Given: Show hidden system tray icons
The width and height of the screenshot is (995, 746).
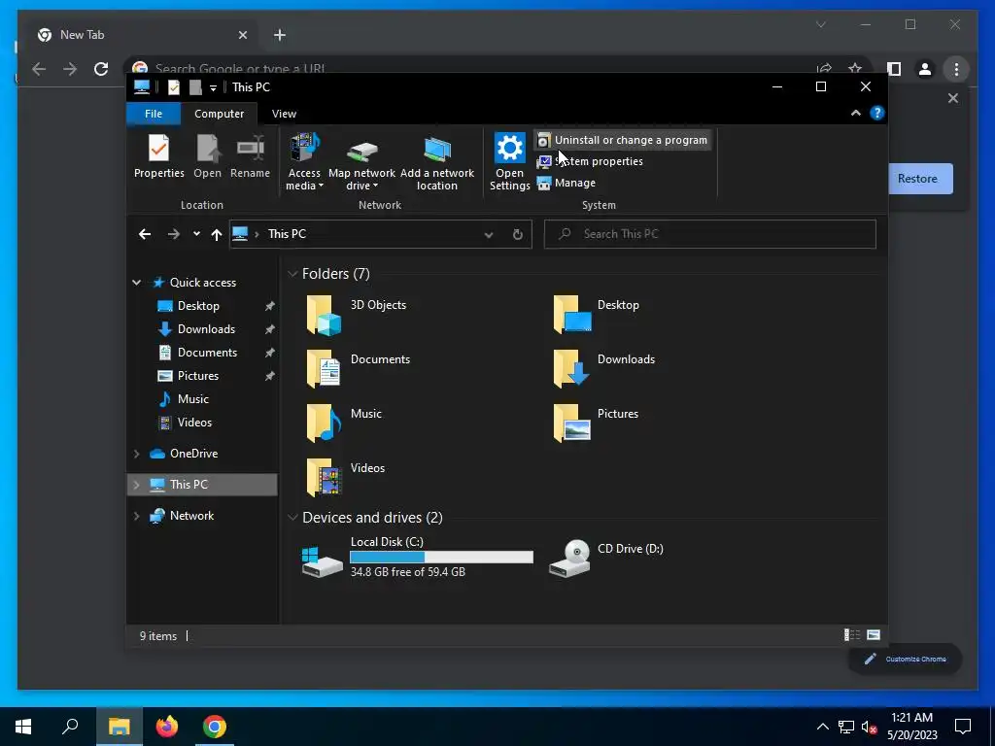Looking at the screenshot, I should pos(822,727).
